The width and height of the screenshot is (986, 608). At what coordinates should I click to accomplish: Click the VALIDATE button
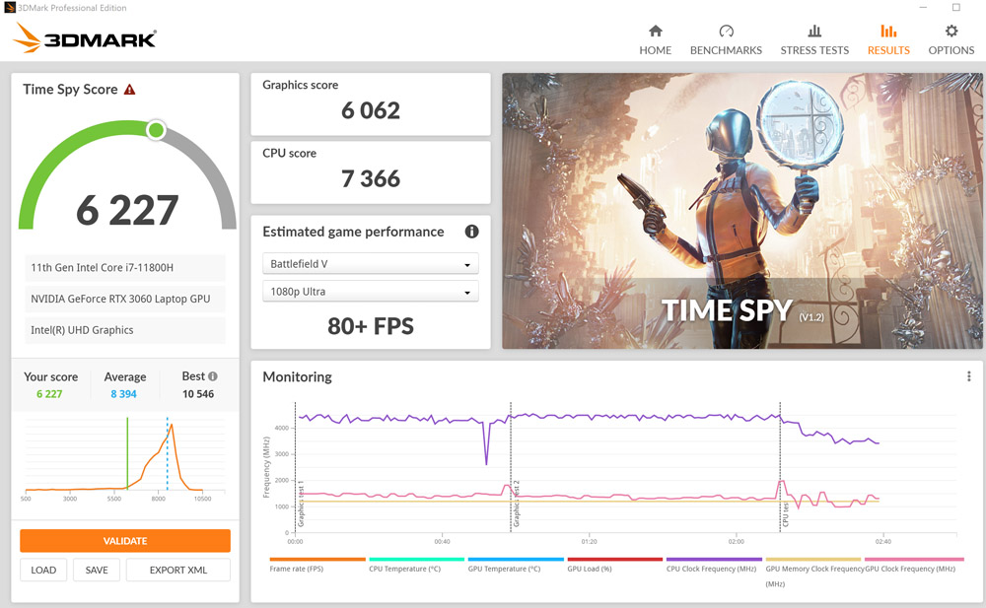pos(125,541)
